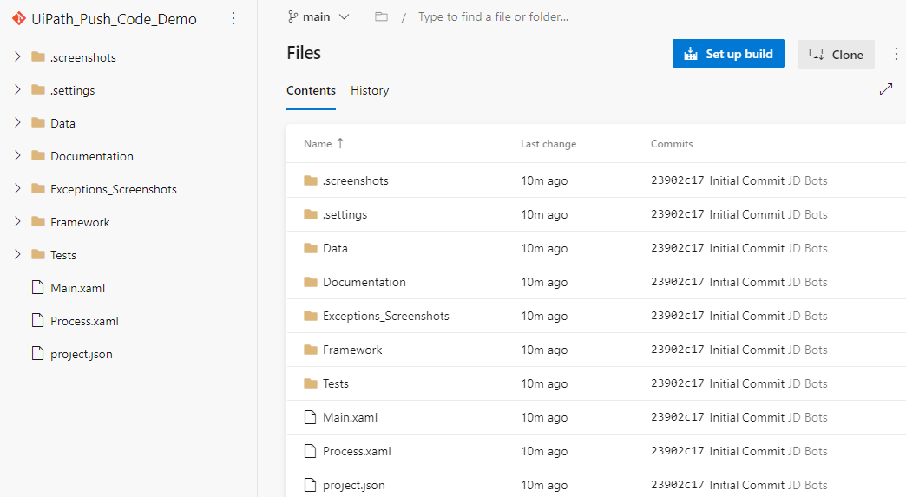Select Documentation in the sidebar tree
The width and height of the screenshot is (906, 497).
[92, 156]
